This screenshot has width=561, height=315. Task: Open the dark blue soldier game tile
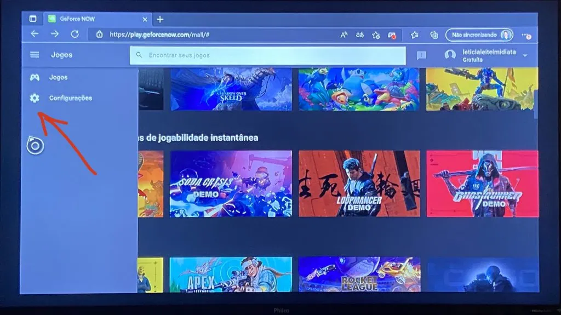pos(483,274)
